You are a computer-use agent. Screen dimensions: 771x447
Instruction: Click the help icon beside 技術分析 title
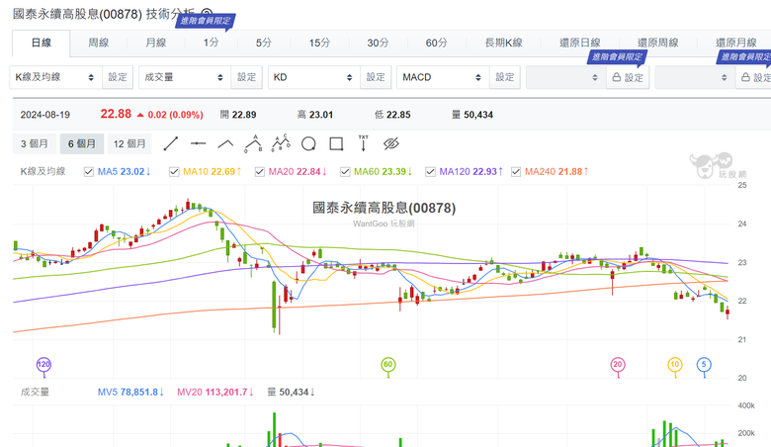(x=207, y=14)
